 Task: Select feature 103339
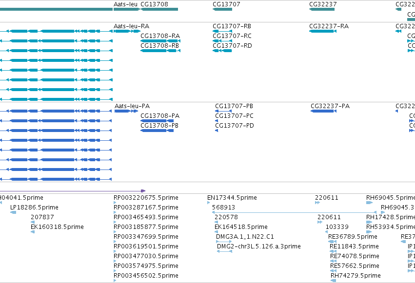(337, 227)
